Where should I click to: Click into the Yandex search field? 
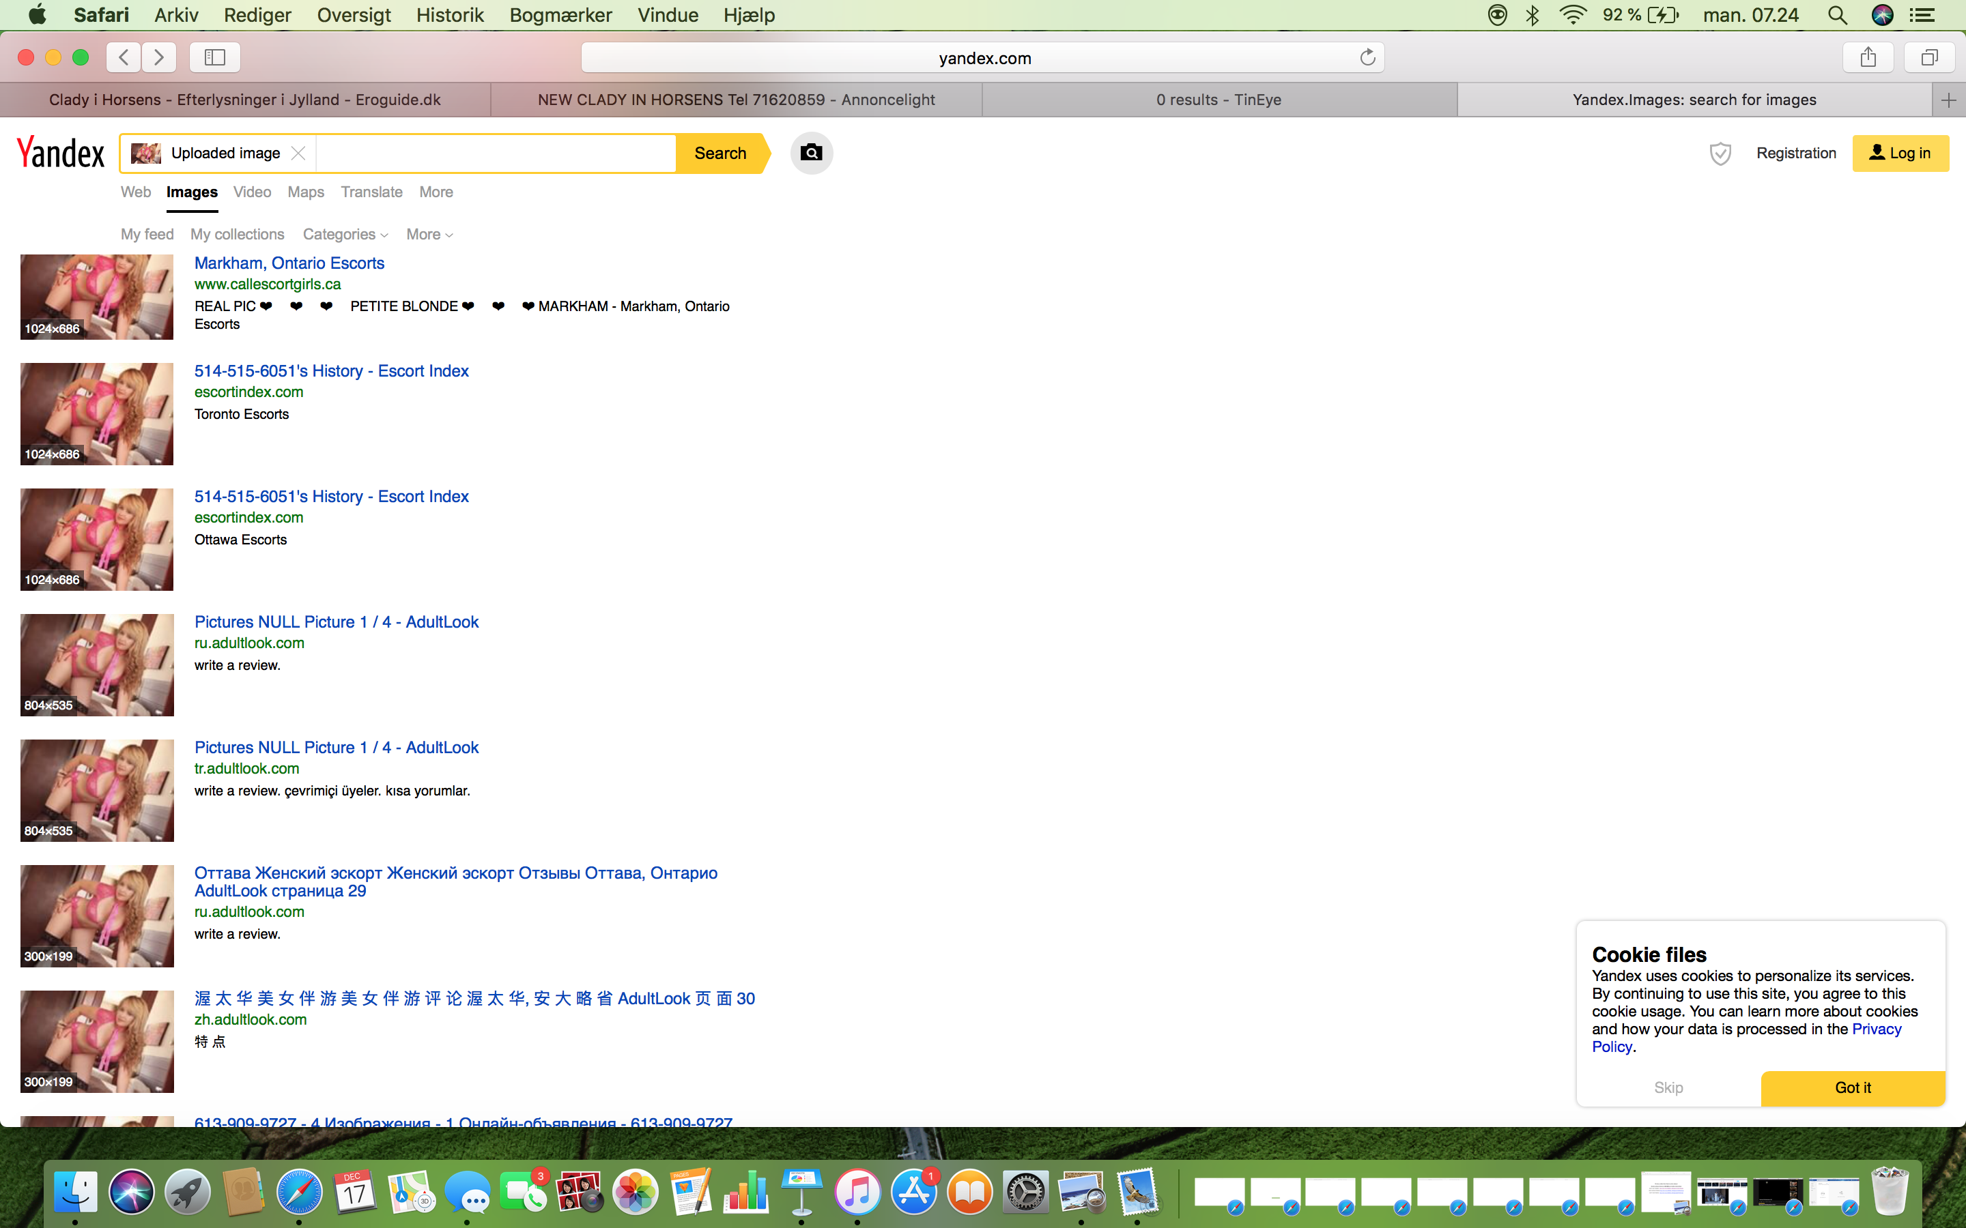point(496,153)
